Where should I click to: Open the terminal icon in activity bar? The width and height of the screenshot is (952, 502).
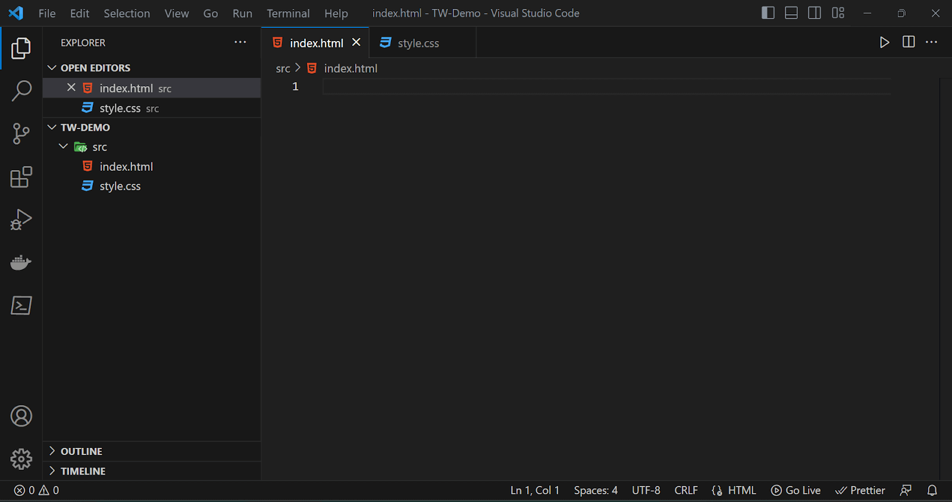pos(21,305)
